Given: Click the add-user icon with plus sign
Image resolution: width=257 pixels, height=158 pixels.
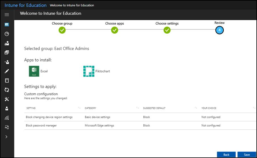Looking at the screenshot, I should (7, 62).
